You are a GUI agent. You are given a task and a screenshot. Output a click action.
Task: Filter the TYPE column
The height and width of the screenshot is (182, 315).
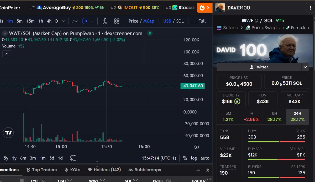point(43,181)
